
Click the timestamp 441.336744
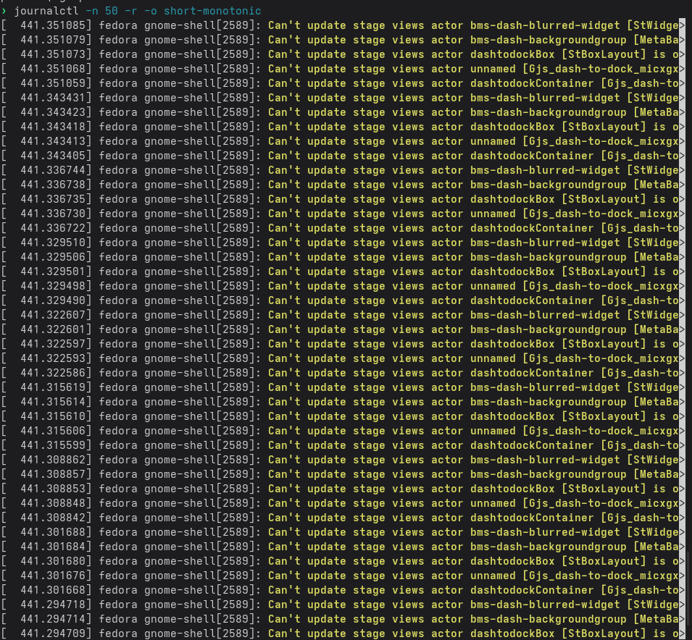click(53, 170)
